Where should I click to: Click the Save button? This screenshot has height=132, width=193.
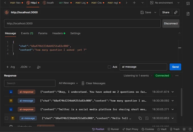tap(146, 12)
